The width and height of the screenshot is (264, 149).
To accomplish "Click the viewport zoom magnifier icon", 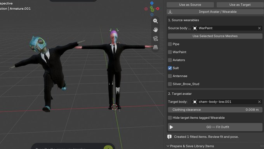I will point(155,21).
